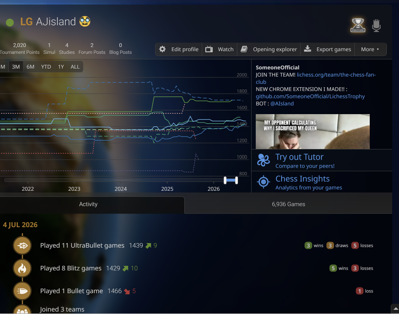
Task: Click the Edit profile gear icon
Action: [162, 49]
